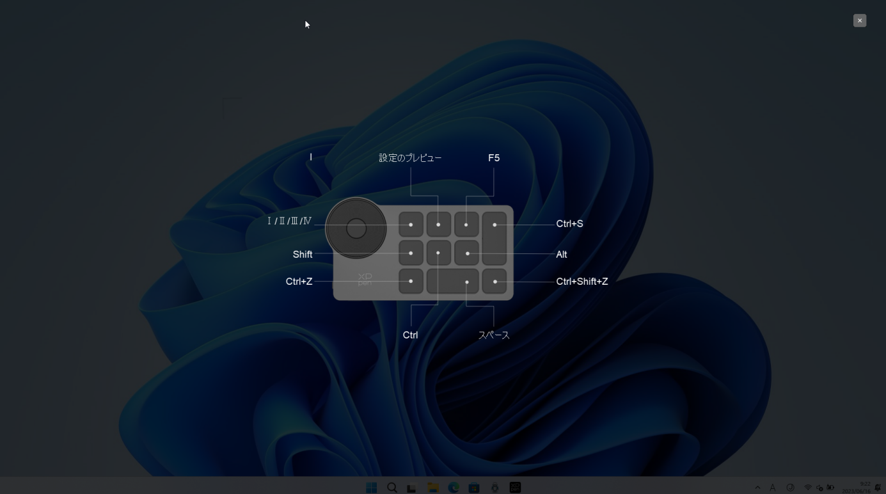Click the 'Ctrl+Z' label
This screenshot has height=494, width=886.
(x=299, y=282)
